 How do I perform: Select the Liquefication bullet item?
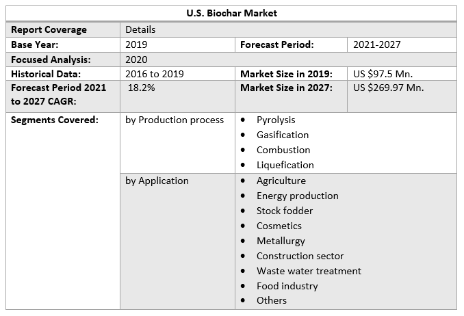(x=285, y=165)
